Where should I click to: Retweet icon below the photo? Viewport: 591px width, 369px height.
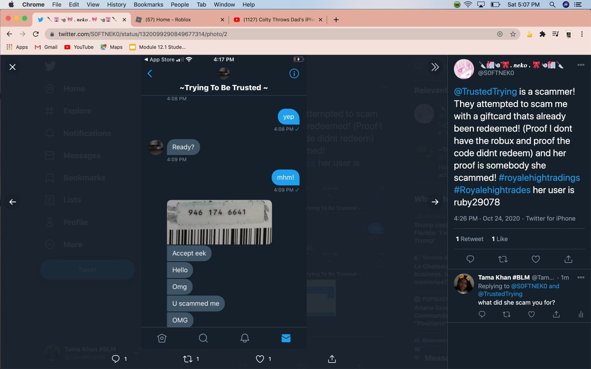188,359
